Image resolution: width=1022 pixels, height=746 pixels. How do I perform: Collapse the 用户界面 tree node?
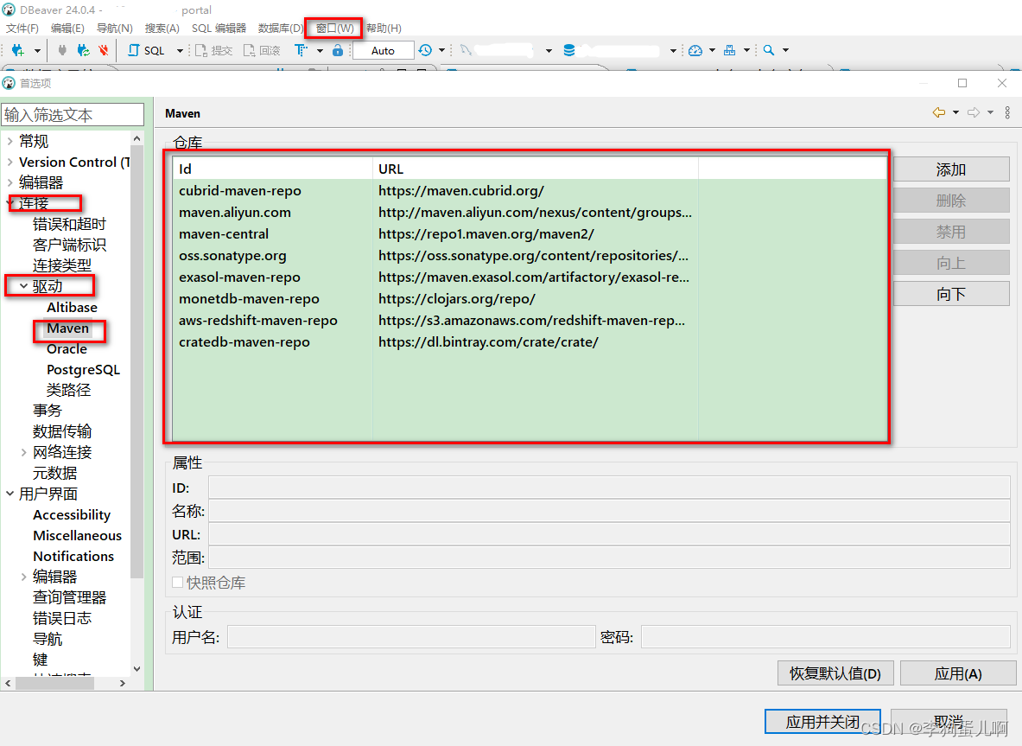click(x=10, y=494)
